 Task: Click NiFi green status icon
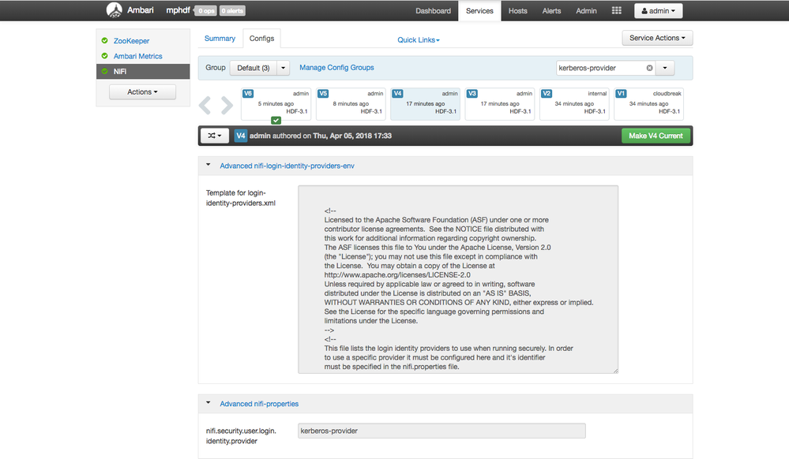coord(105,72)
